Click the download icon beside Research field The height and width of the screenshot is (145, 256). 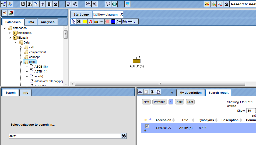point(226,4)
